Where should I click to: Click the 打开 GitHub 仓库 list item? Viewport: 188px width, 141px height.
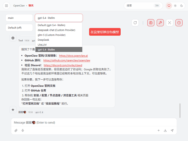(35, 91)
